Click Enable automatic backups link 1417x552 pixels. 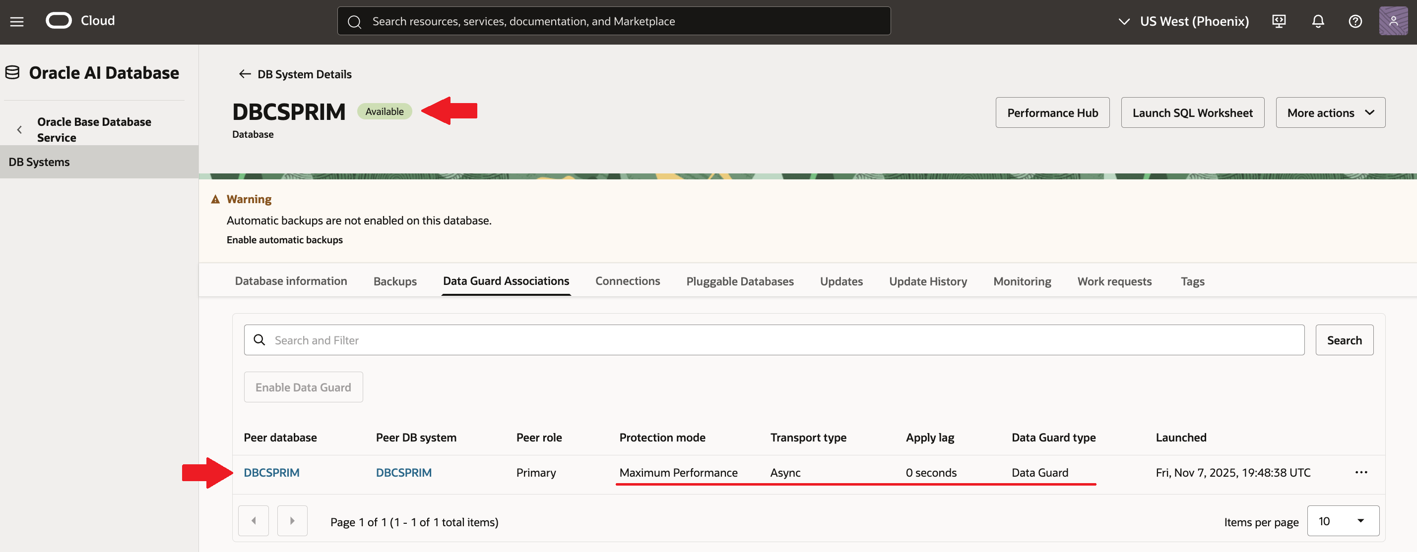click(284, 240)
